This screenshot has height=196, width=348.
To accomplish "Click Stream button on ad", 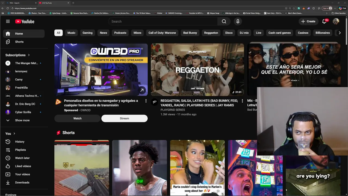I will (x=125, y=118).
